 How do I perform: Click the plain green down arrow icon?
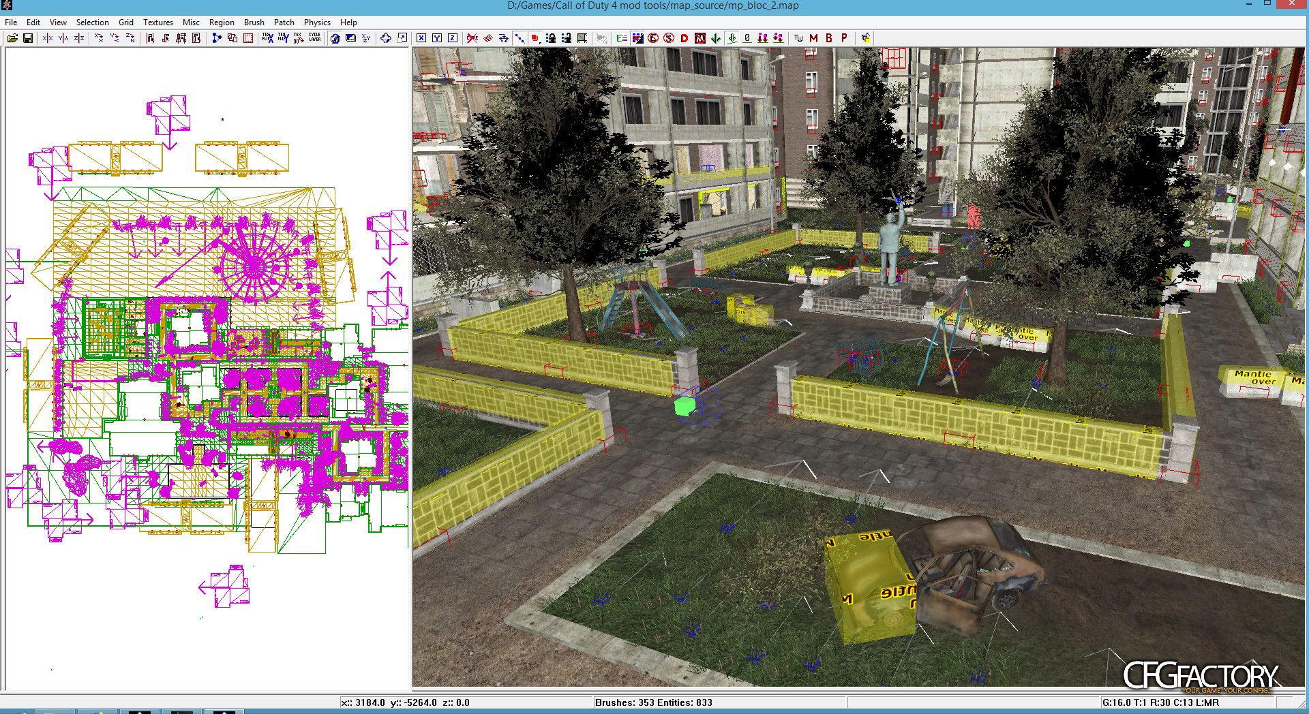tap(716, 38)
